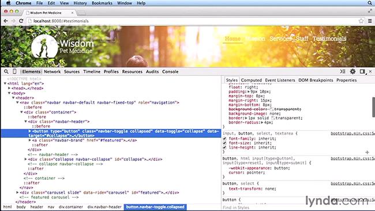
Task: Click the background-color transparent swatch
Action: tap(272, 109)
